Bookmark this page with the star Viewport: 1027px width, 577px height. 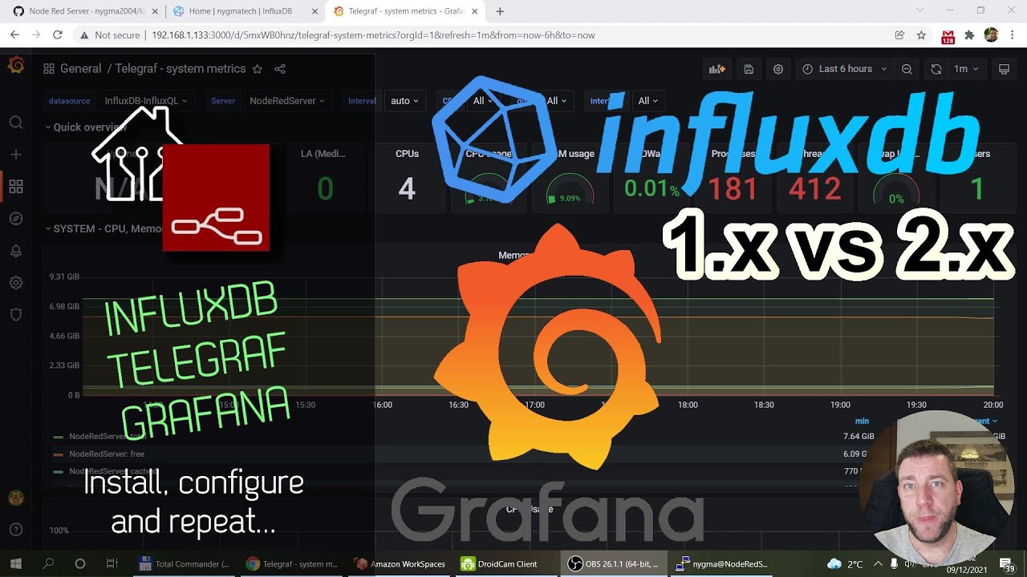[921, 35]
